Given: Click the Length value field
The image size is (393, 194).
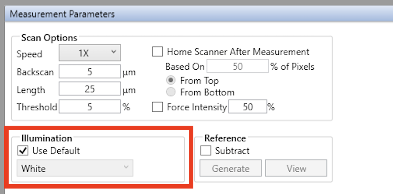Looking at the screenshot, I should 90,90.
